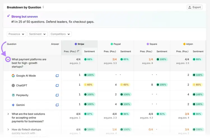Select the Stripe column header

click(80, 44)
